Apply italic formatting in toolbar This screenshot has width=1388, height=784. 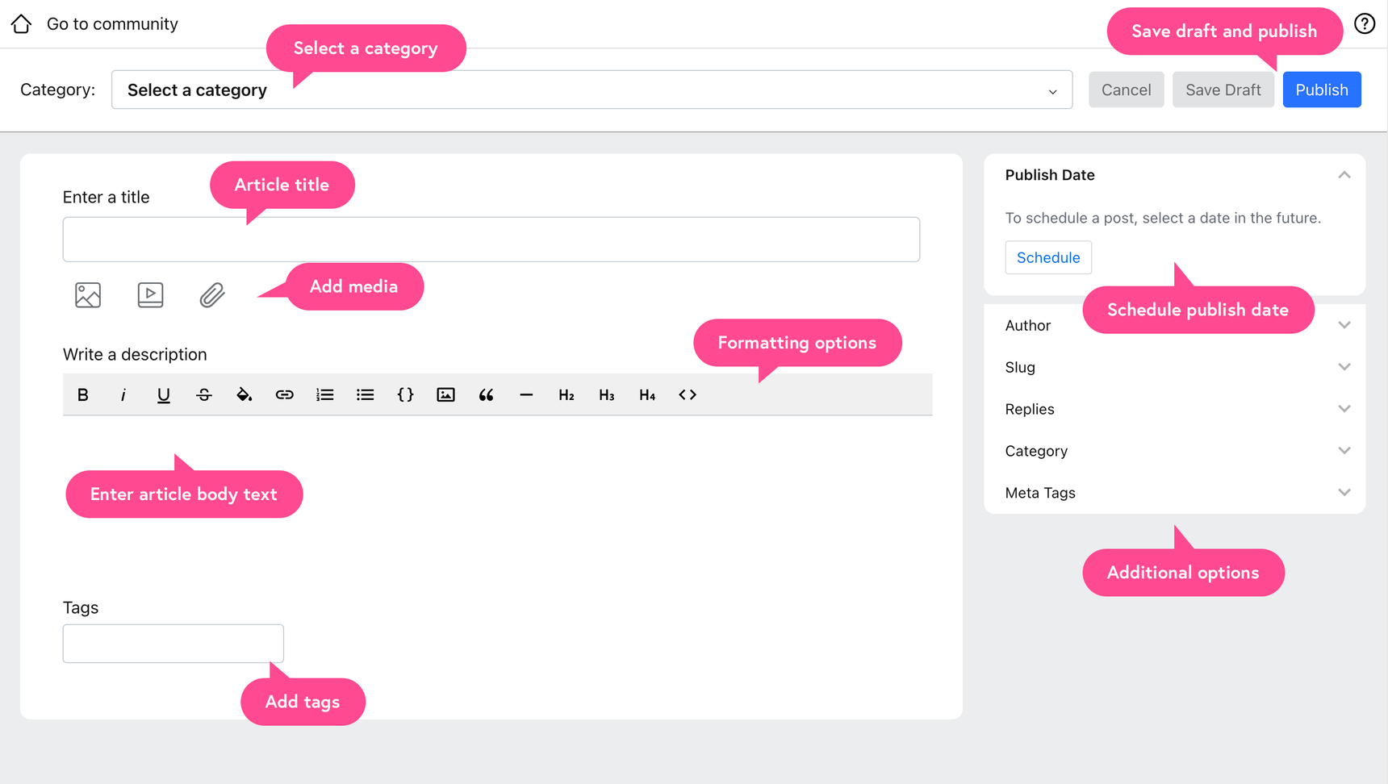[x=123, y=394]
